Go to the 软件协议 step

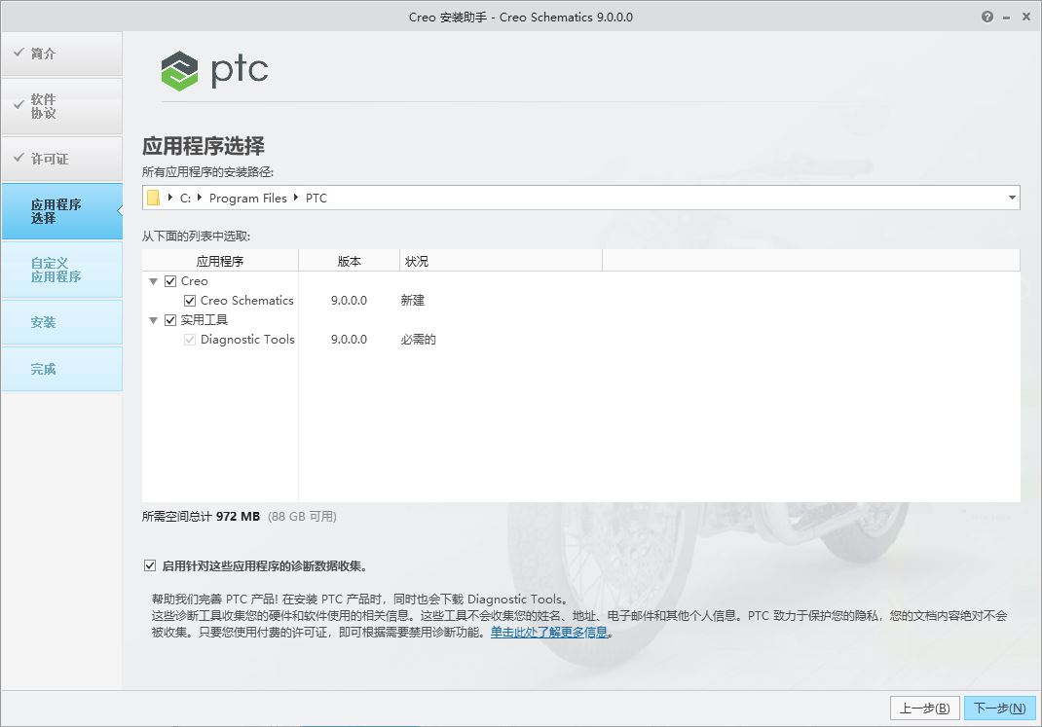pos(61,106)
